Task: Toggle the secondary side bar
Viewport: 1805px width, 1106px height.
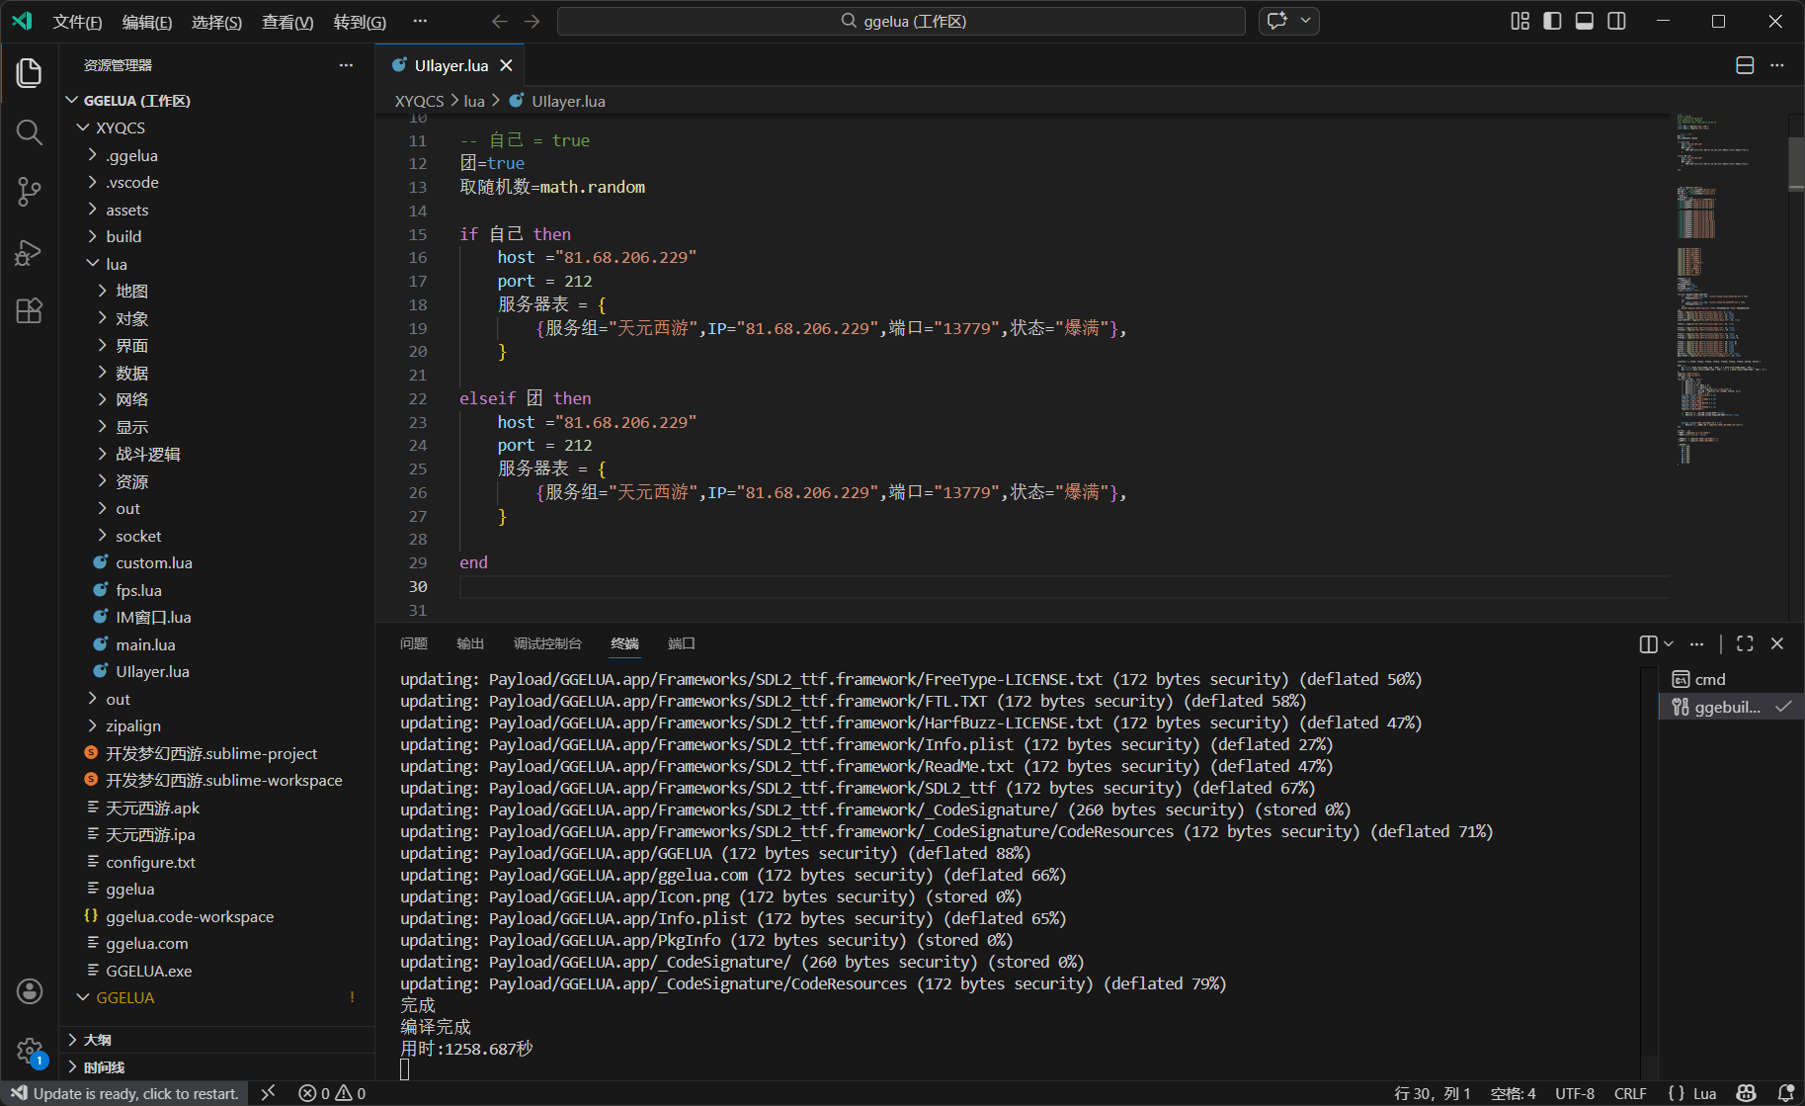Action: point(1617,21)
